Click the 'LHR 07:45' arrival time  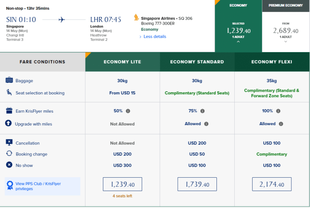pos(106,20)
